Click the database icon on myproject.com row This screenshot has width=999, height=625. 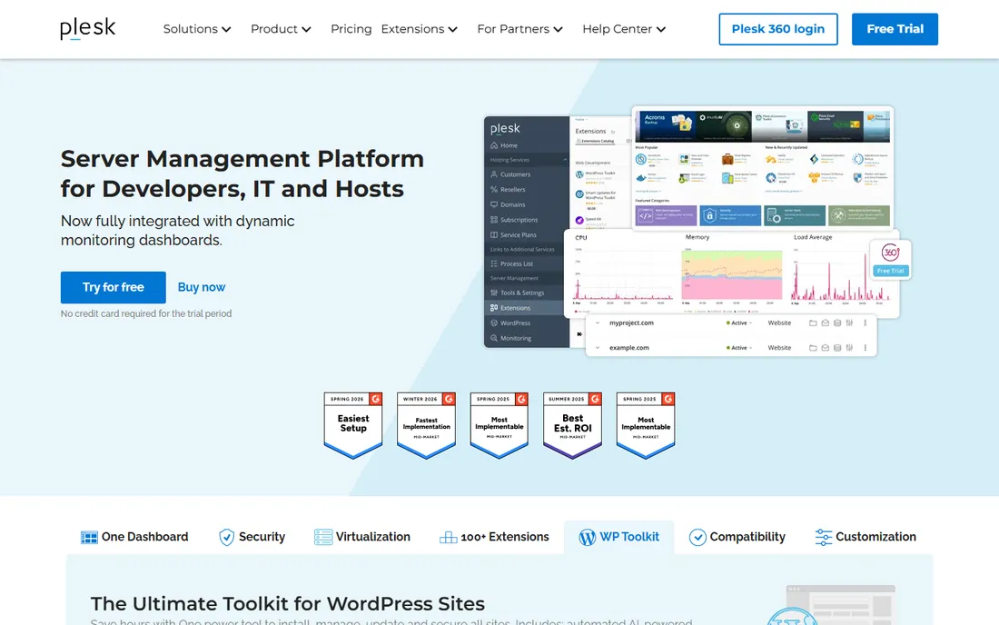click(x=837, y=323)
